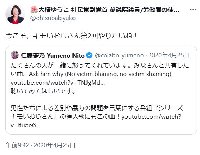Viewport: 200px width, 155px height.
Task: Click the 午前9:42 timestamp
Action: [x=17, y=145]
